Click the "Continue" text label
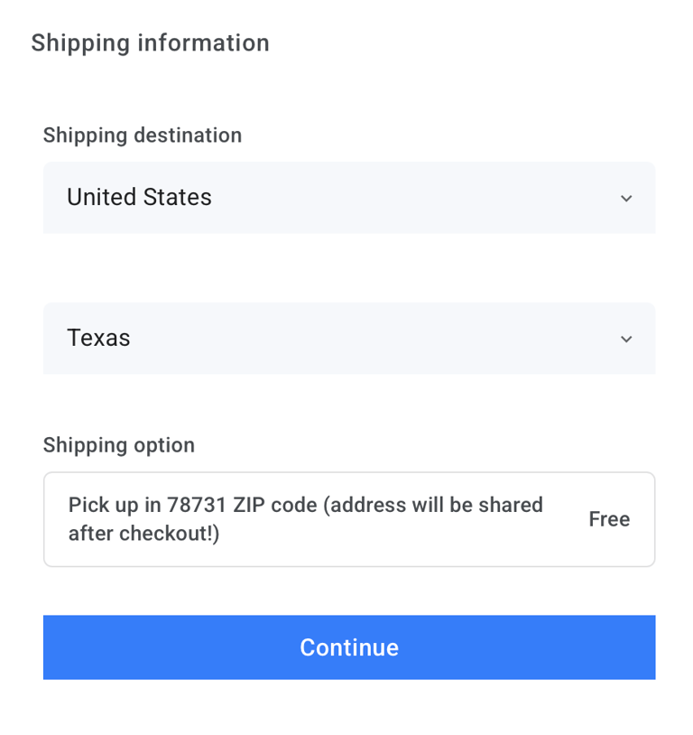Image resolution: width=693 pixels, height=735 pixels. pyautogui.click(x=348, y=647)
